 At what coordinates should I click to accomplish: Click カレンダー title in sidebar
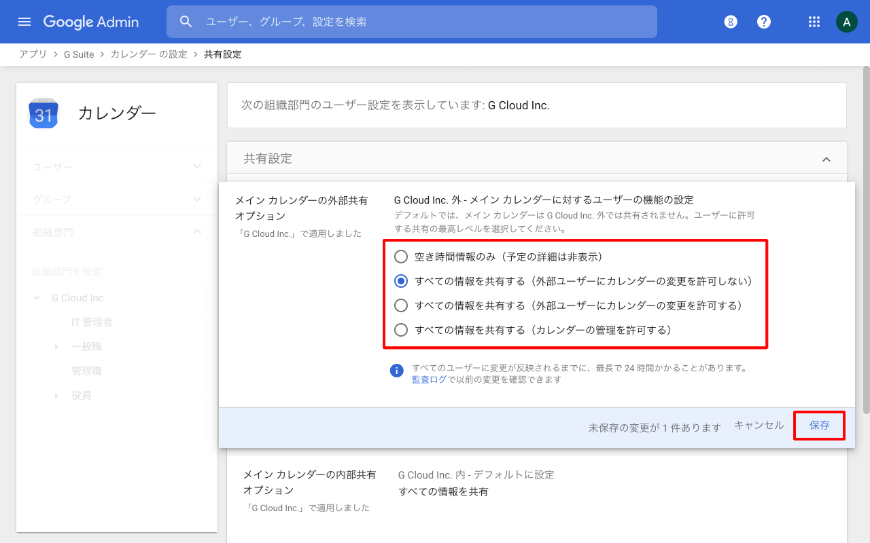click(x=117, y=113)
